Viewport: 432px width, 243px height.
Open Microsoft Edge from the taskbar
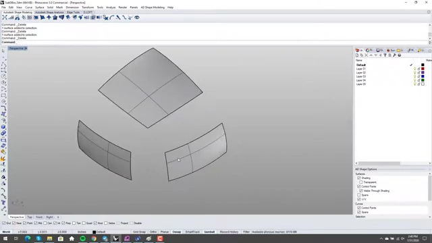[28, 238]
